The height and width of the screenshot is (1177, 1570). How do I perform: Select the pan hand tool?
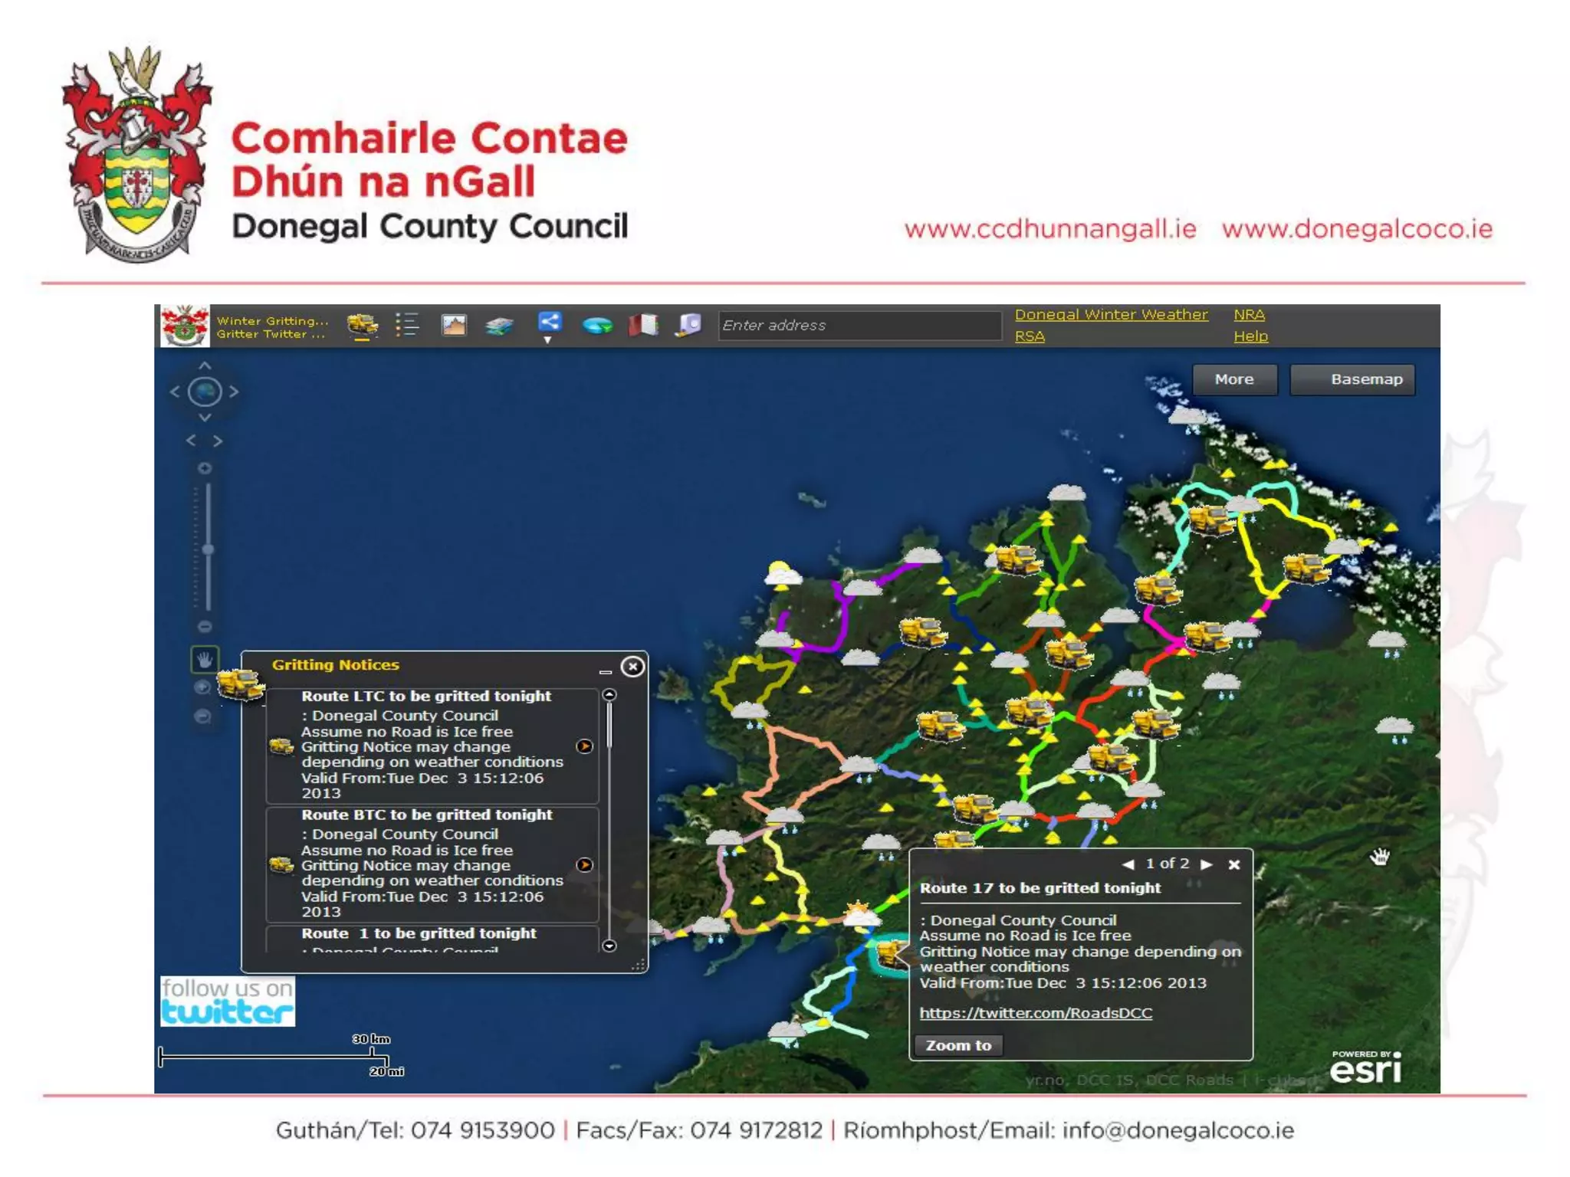[205, 659]
